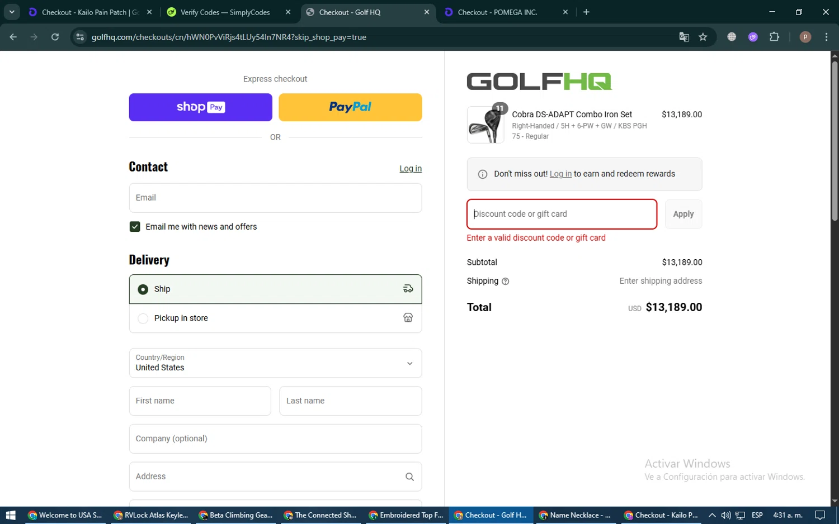Screen dimensions: 839x524
Task: Open Beta Climbing Gea... taskbar window
Action: 235,515
